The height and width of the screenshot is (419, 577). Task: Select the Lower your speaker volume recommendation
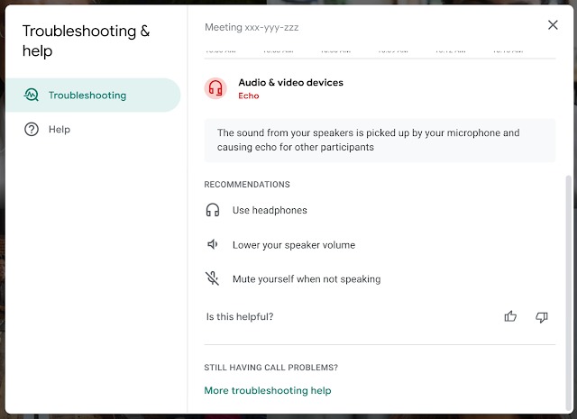point(294,245)
